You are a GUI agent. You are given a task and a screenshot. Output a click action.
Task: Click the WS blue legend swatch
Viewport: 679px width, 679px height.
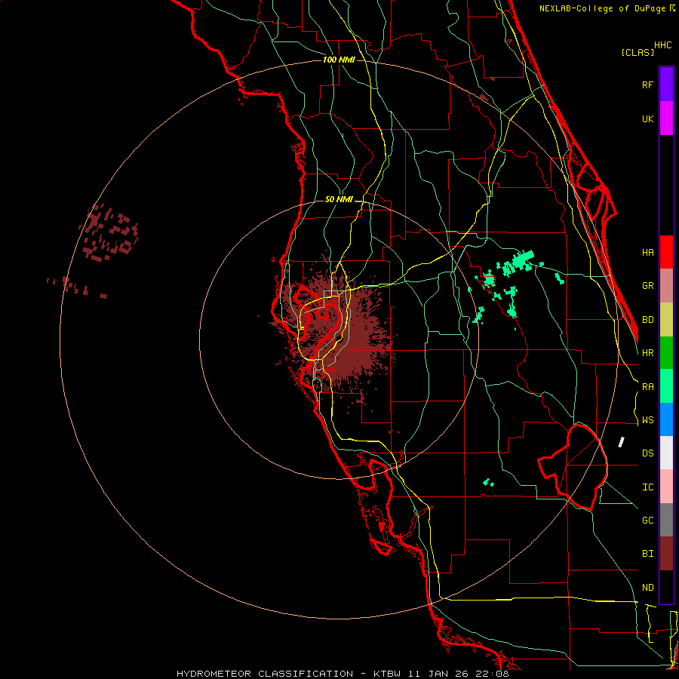(x=666, y=419)
